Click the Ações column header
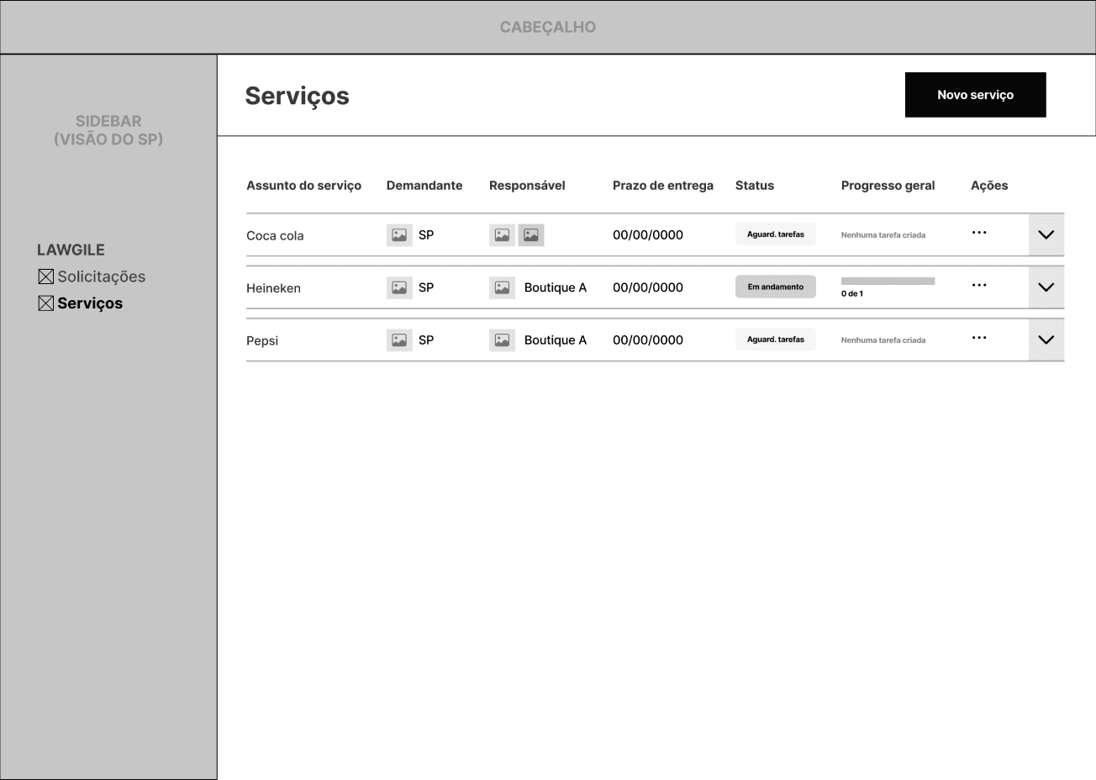Viewport: 1096px width, 780px height. [989, 186]
